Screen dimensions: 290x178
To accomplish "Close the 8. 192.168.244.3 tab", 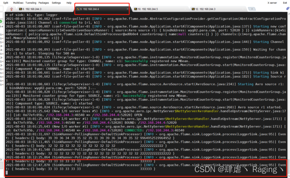I will (x=70, y=9).
